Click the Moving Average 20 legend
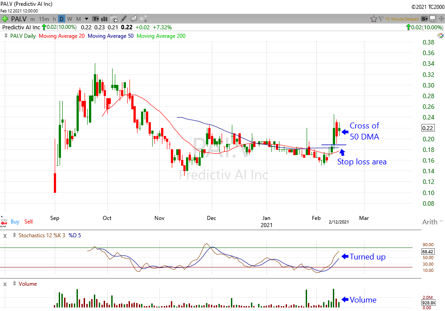The height and width of the screenshot is (311, 445). pos(61,36)
